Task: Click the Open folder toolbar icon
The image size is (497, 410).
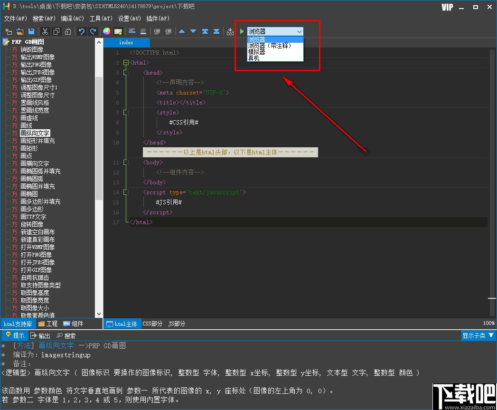Action: pyautogui.click(x=20, y=31)
